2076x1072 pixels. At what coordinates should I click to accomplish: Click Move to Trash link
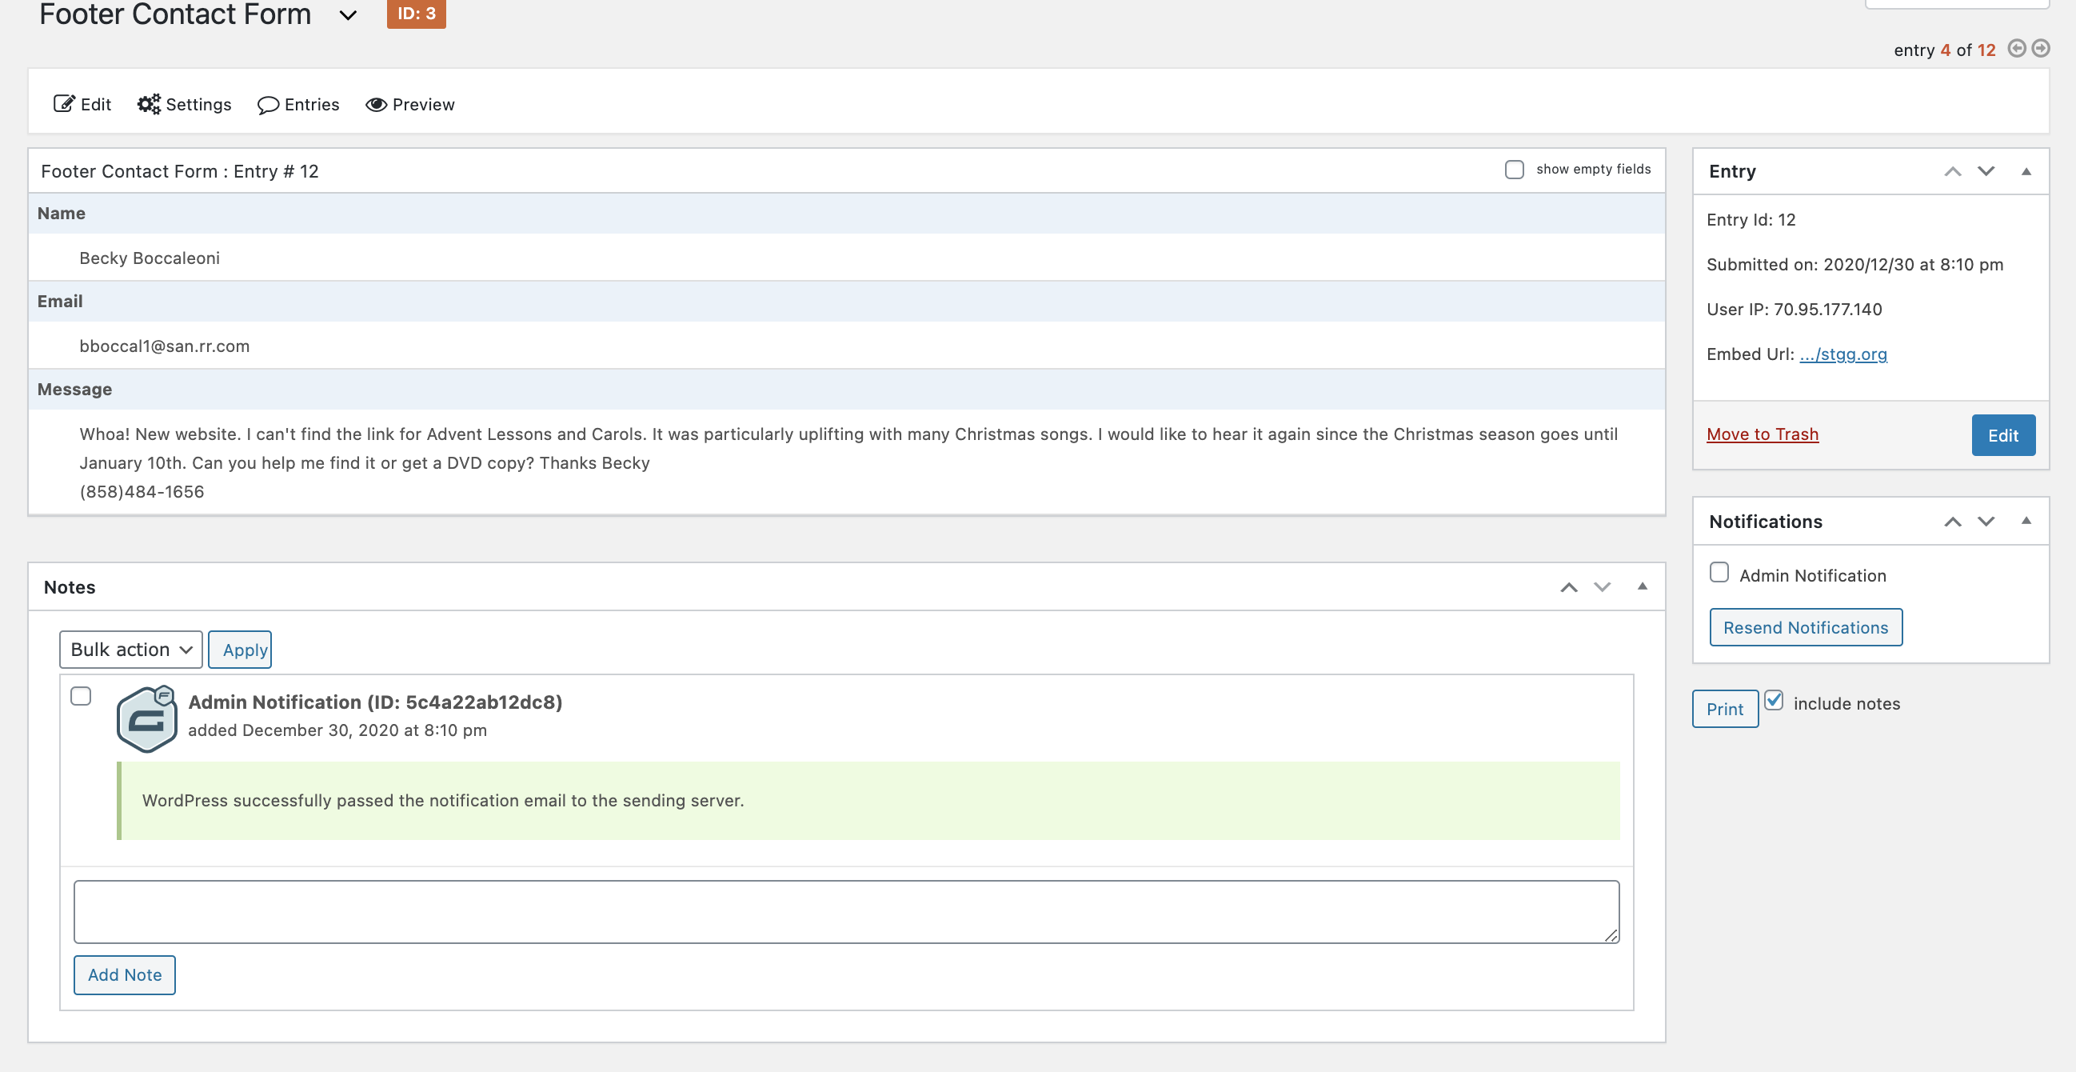coord(1762,434)
